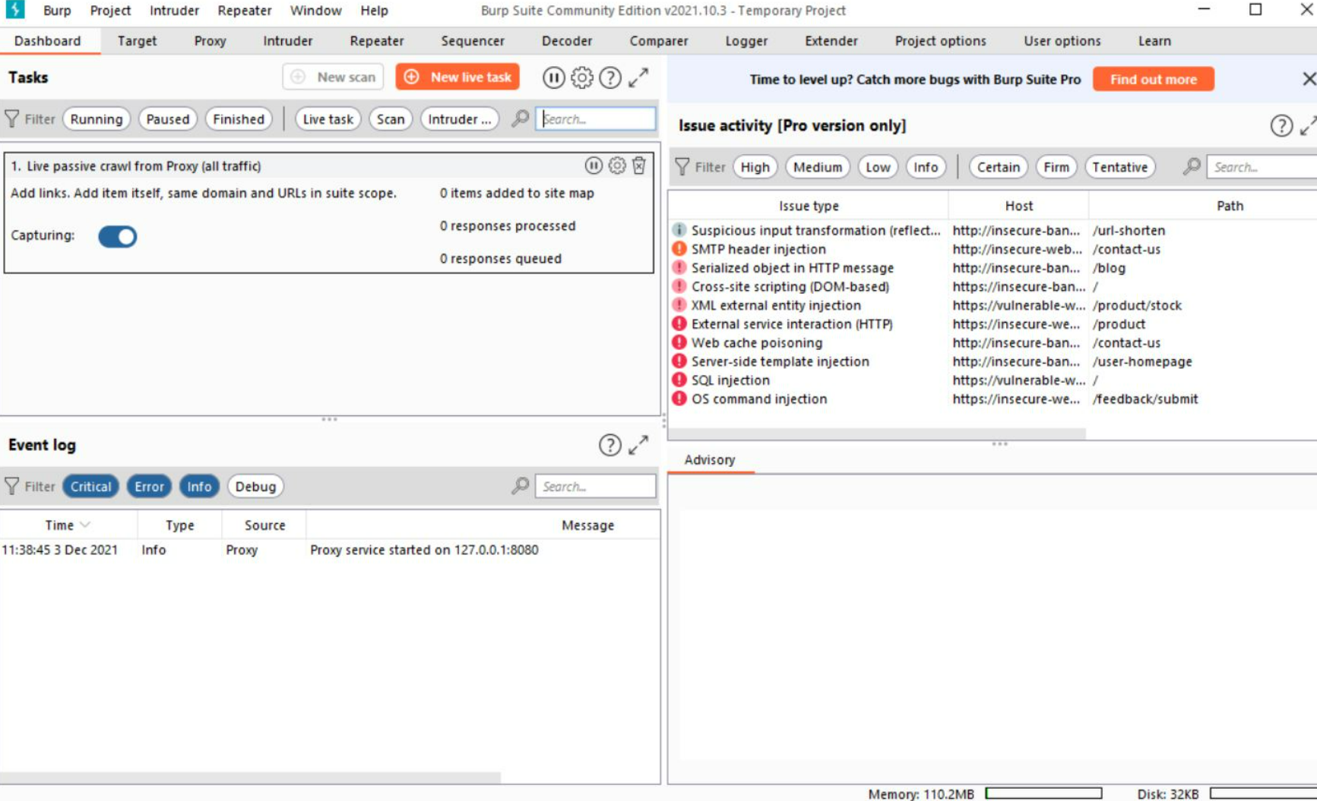Click the Tasks filter funnel icon

(12, 119)
